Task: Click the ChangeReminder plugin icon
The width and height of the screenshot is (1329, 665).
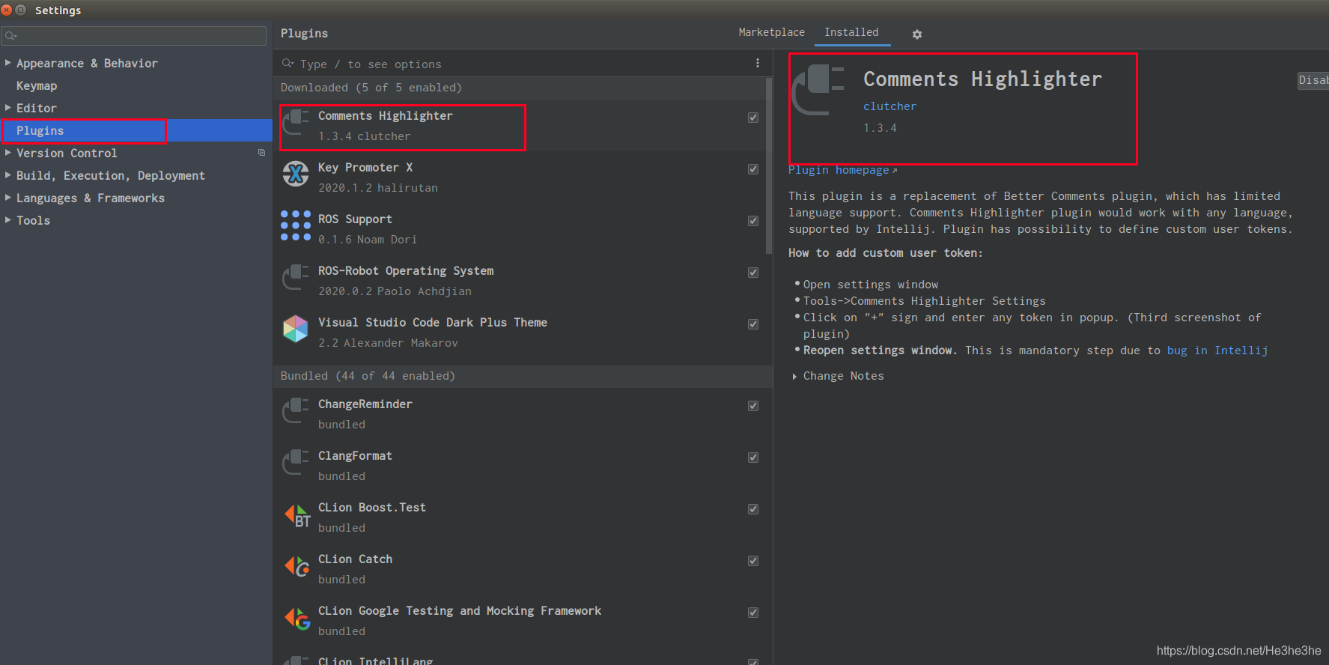Action: click(296, 411)
